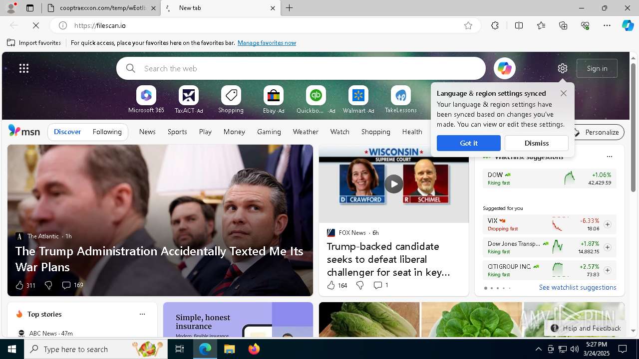This screenshot has width=639, height=359.
Task: Open the Money category
Action: point(234,132)
